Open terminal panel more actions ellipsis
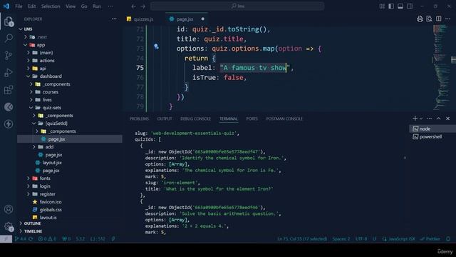This screenshot has height=257, width=456. click(x=429, y=119)
